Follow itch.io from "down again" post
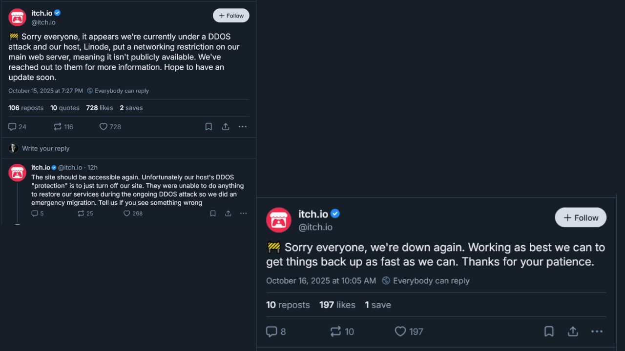This screenshot has height=351, width=625. (581, 217)
